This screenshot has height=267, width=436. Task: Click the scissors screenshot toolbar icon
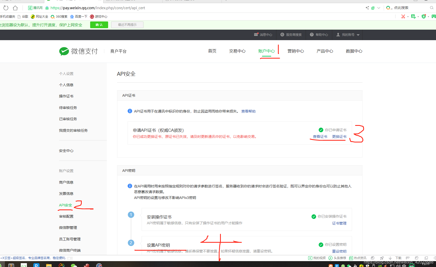point(403,16)
